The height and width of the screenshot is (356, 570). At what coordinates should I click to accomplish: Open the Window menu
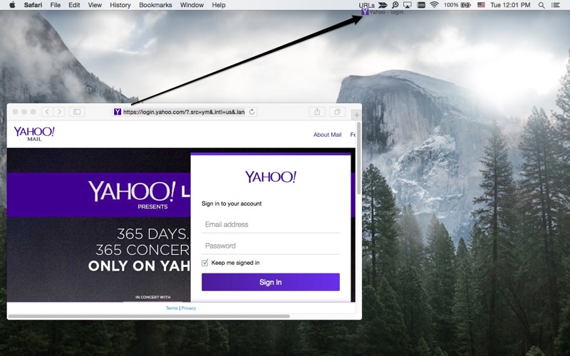click(192, 5)
